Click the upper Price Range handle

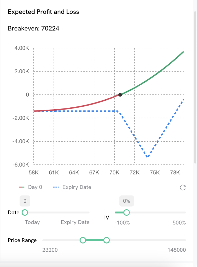click(x=106, y=240)
